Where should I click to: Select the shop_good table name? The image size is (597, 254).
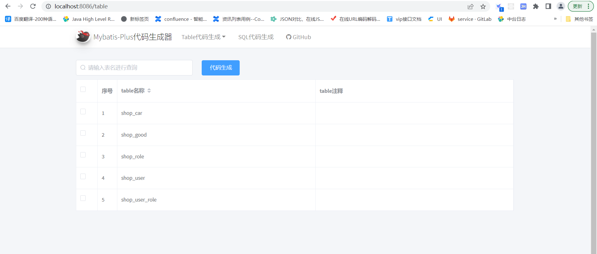[x=134, y=135]
